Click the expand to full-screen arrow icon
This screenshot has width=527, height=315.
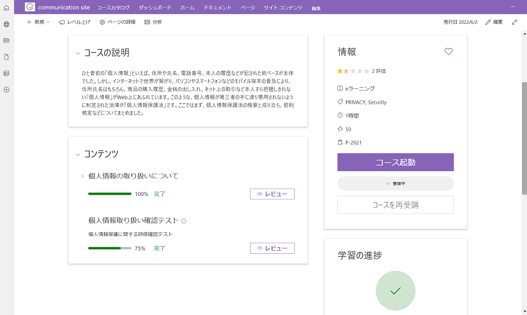coord(514,22)
